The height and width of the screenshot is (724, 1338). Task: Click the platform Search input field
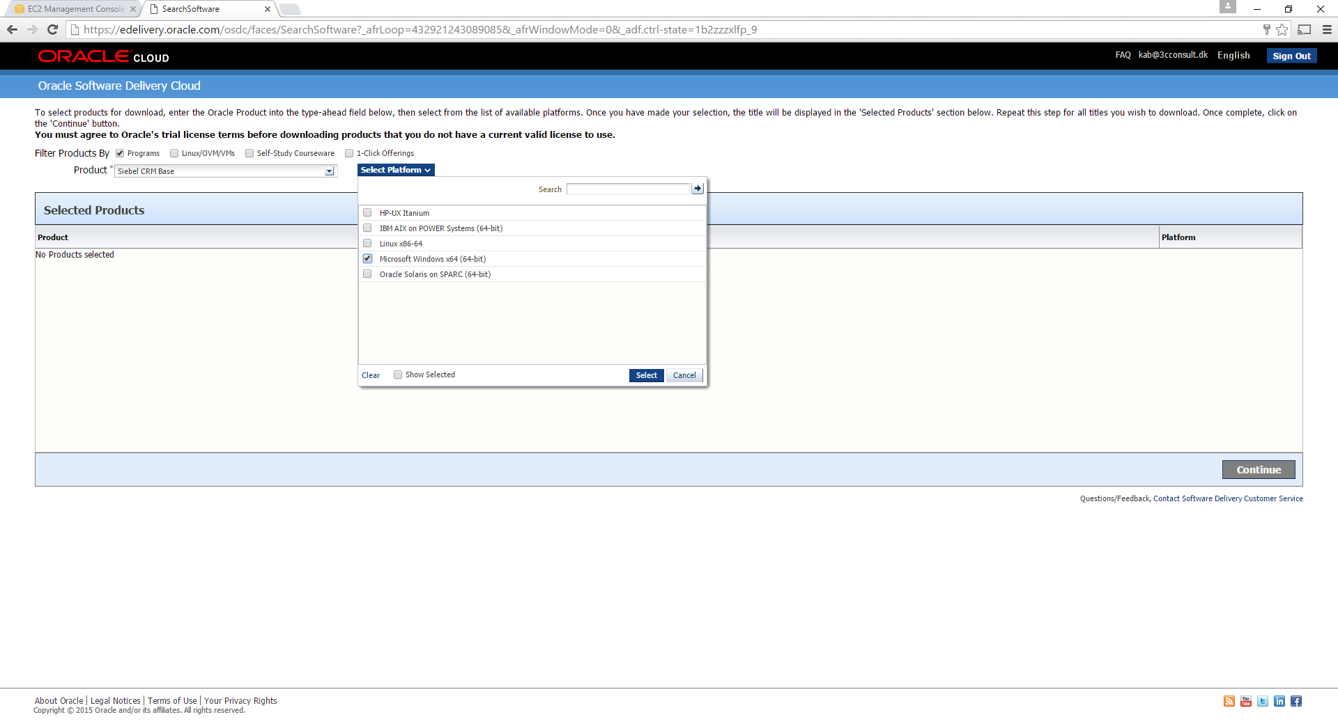(628, 189)
